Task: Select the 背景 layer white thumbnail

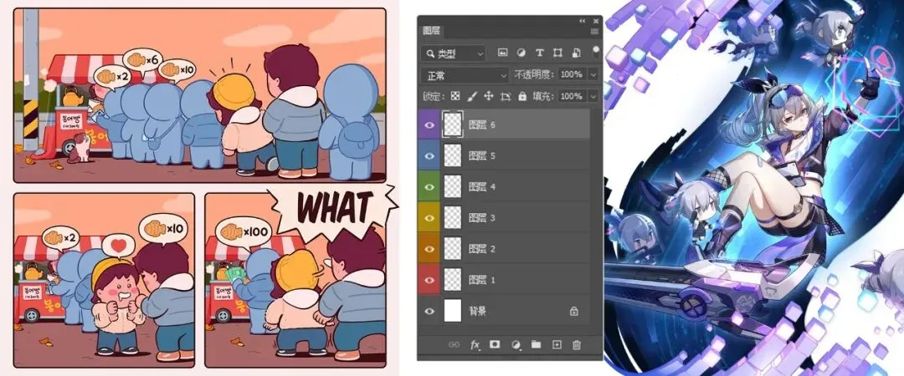Action: [x=453, y=311]
